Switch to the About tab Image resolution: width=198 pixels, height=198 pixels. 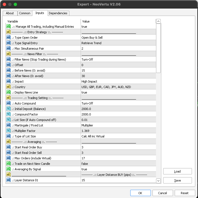tap(10, 13)
